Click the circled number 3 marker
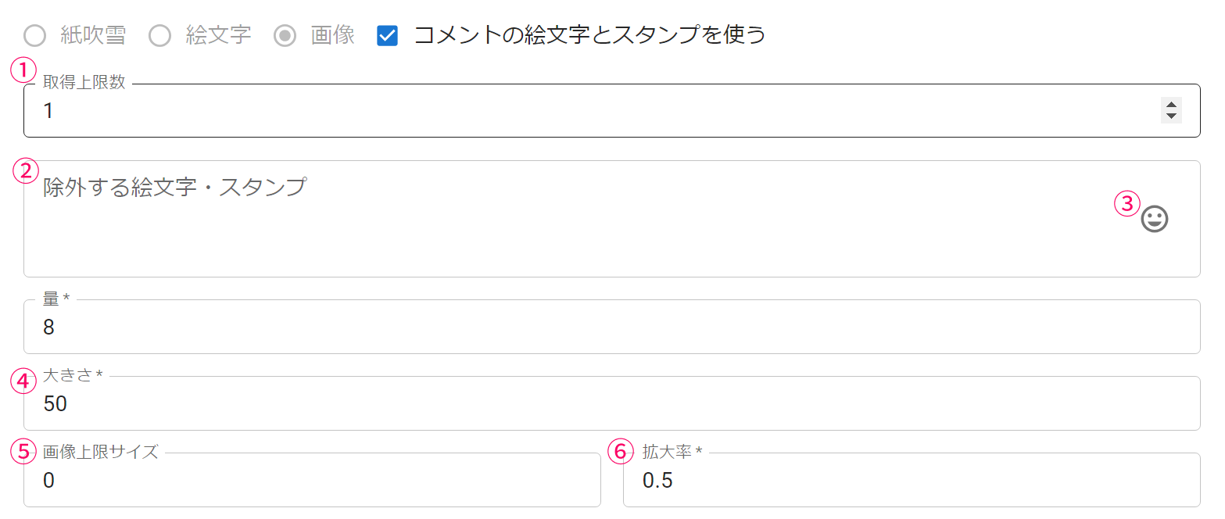The width and height of the screenshot is (1225, 519). pos(1126,204)
